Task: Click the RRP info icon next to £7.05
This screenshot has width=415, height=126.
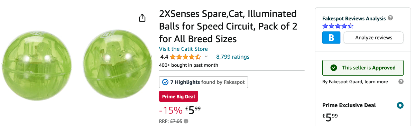Action: point(186,121)
